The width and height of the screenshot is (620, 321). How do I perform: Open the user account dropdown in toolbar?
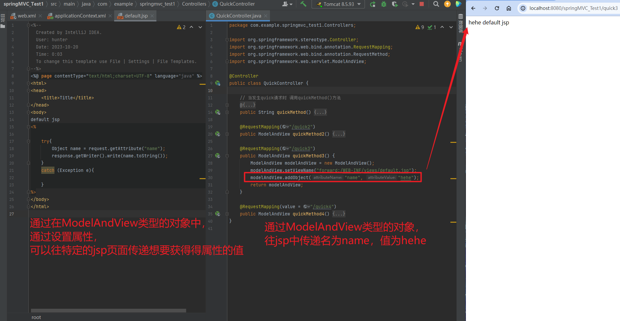click(287, 4)
